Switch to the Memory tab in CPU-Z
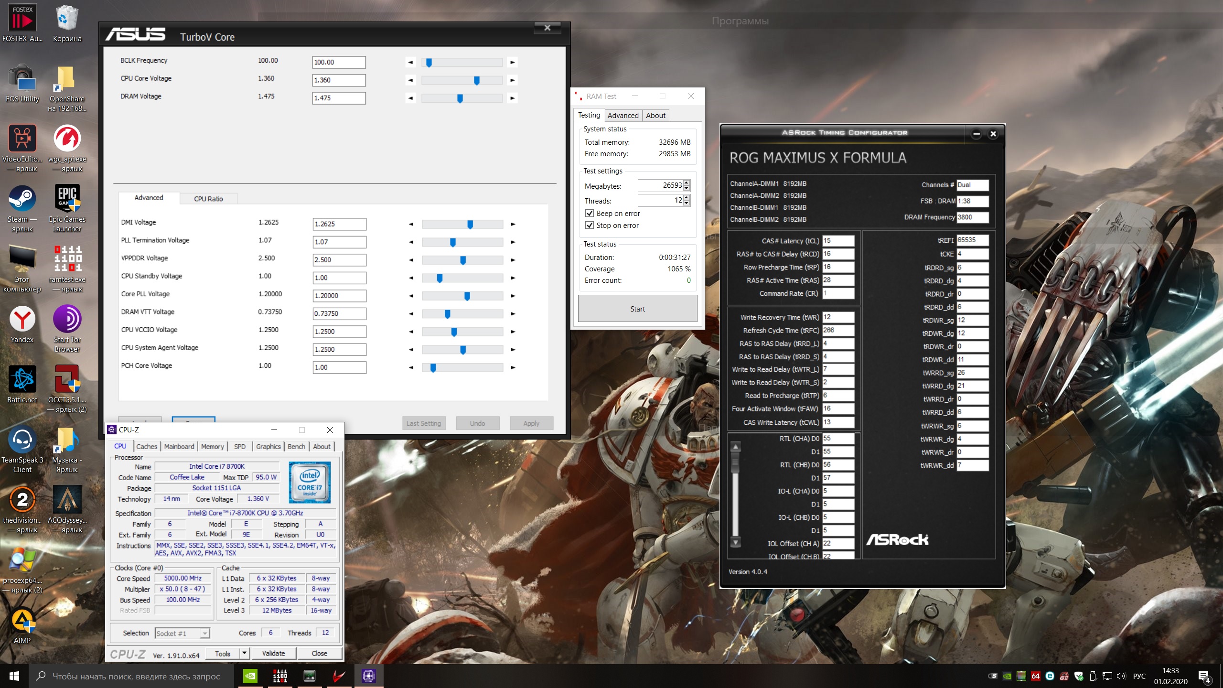 point(212,446)
